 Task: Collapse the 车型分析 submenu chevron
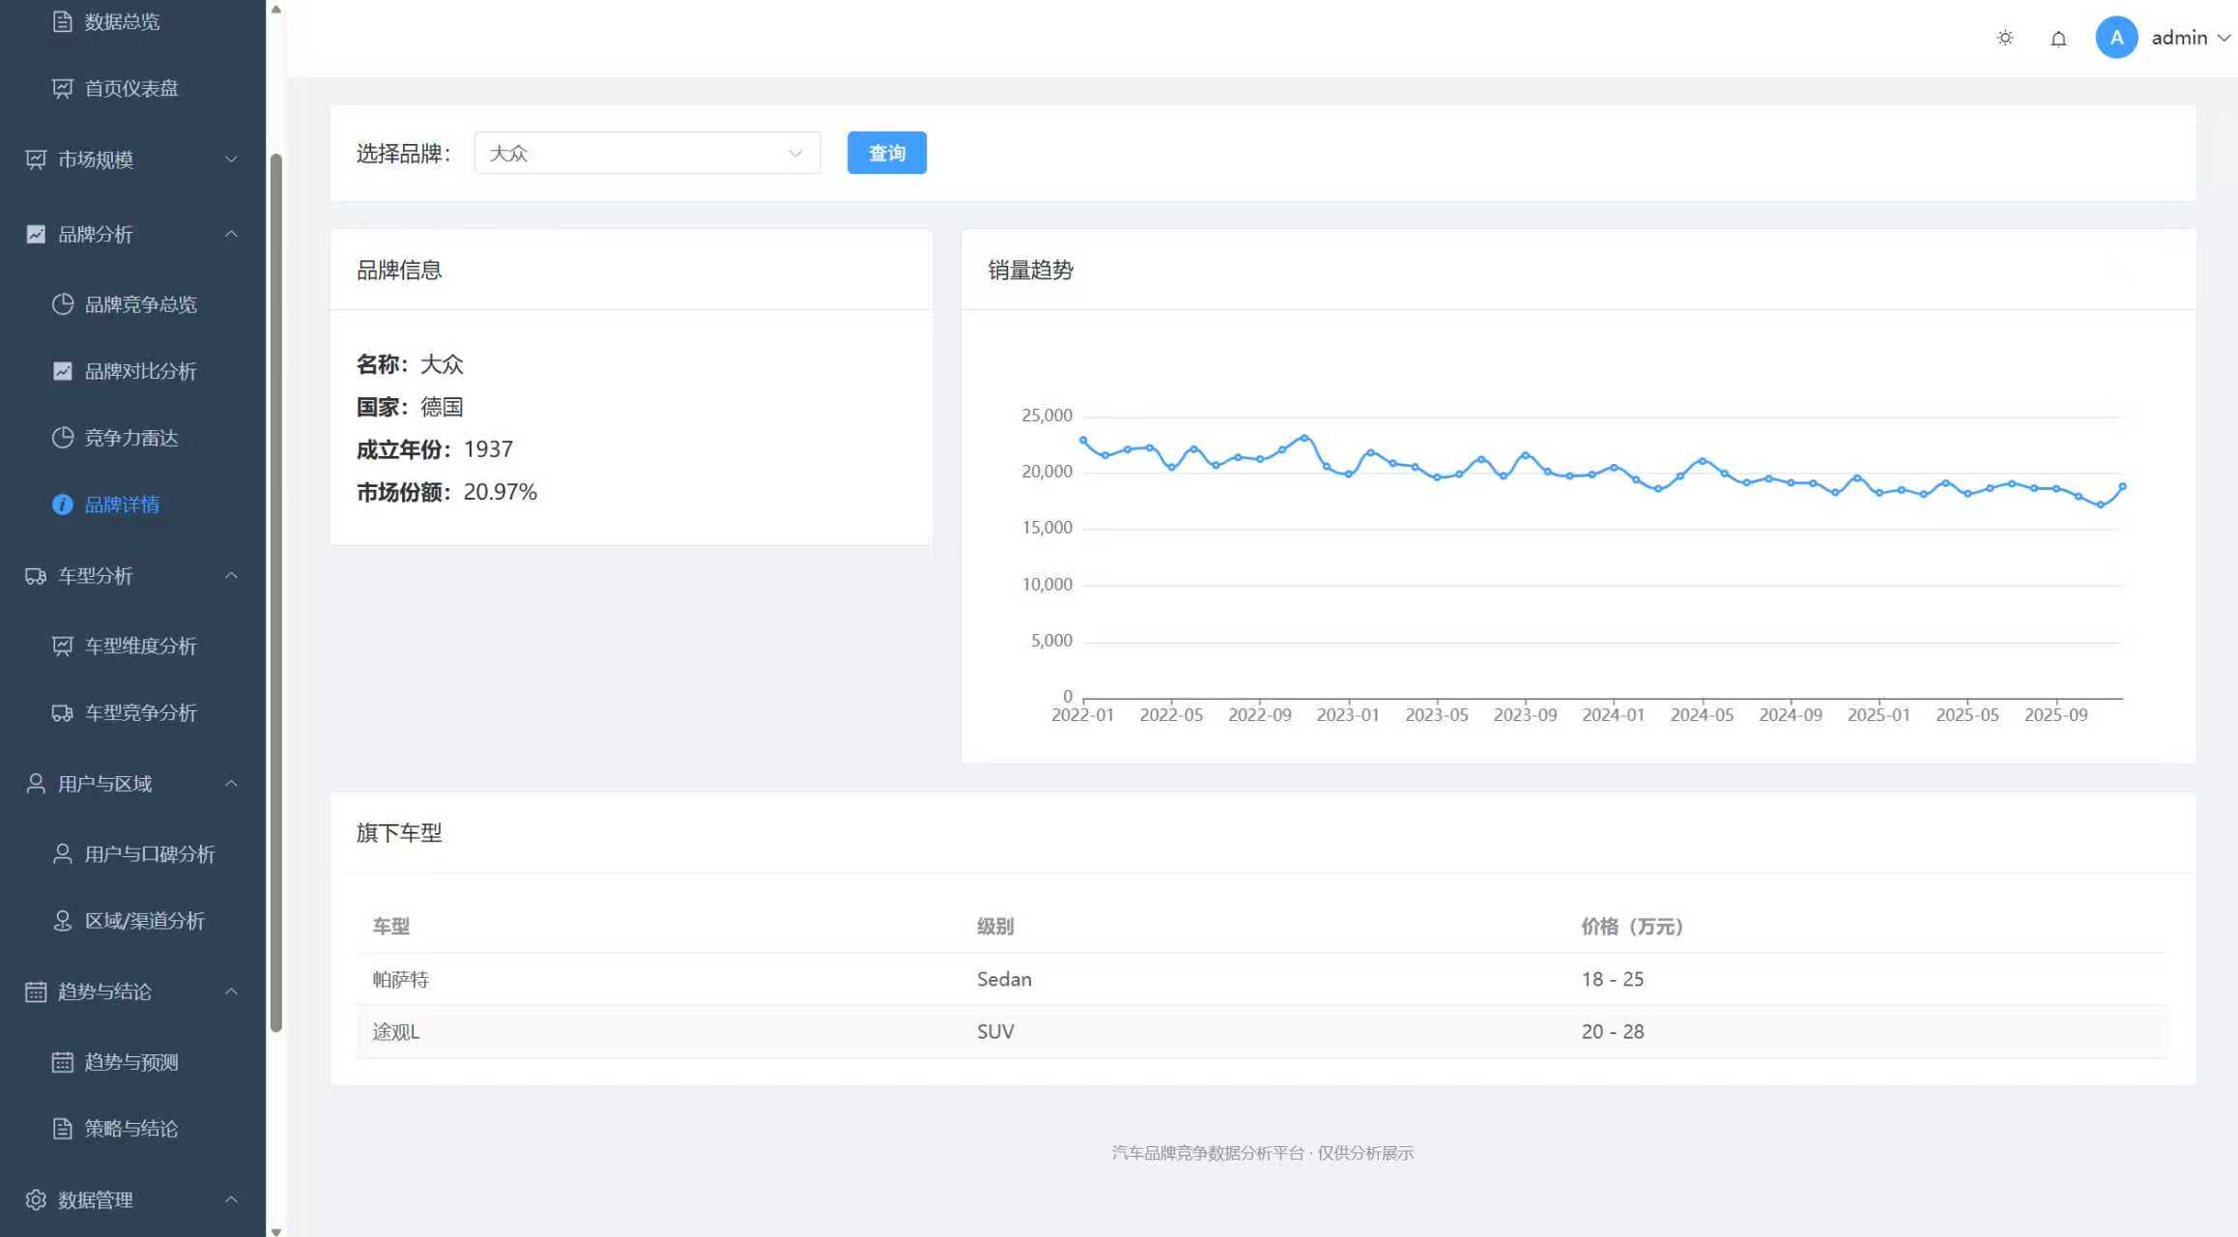click(x=231, y=576)
